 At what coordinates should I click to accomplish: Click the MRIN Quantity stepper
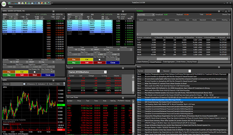[14, 62]
